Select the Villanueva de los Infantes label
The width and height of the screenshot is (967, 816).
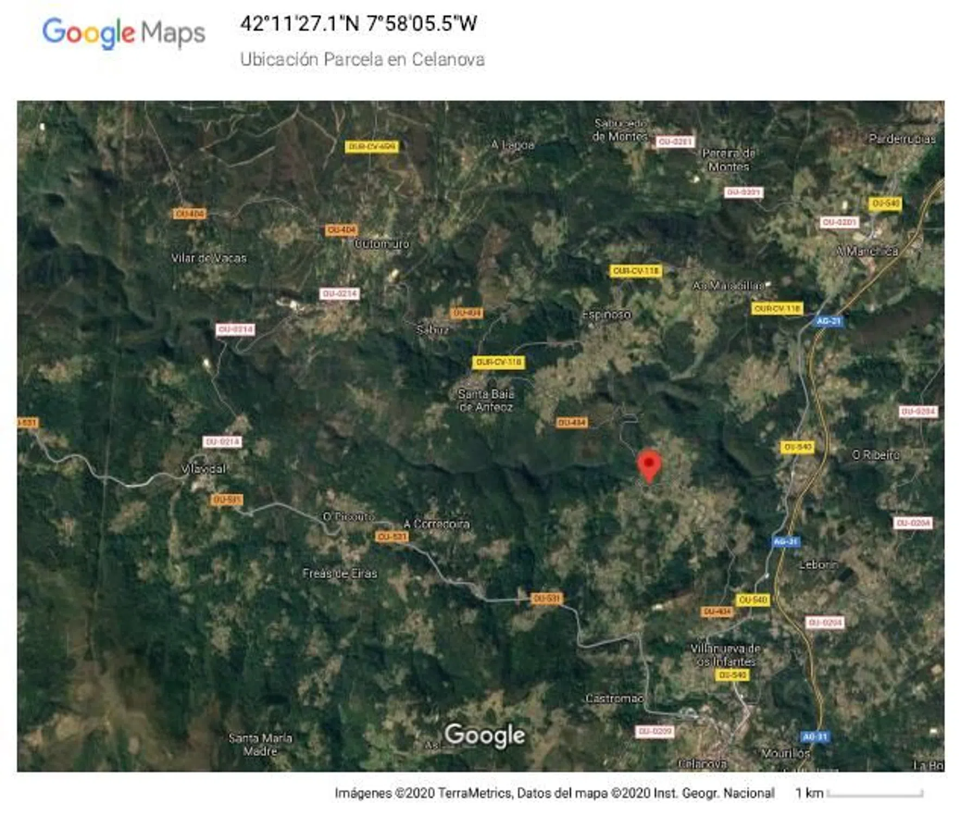tap(726, 655)
